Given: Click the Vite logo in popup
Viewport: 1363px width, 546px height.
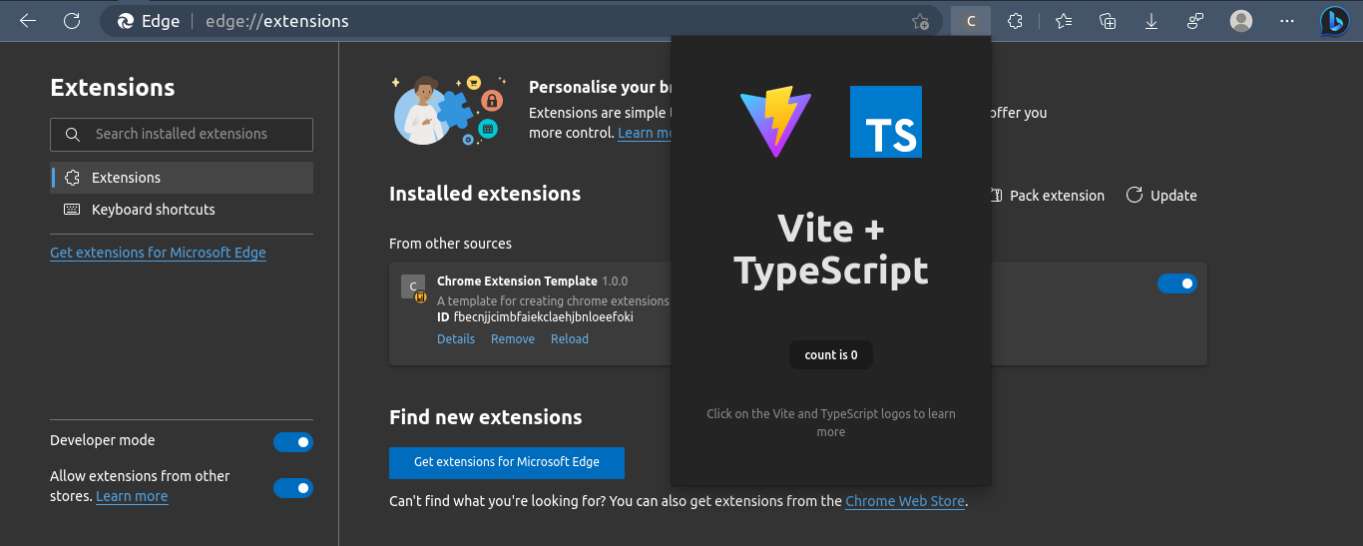Looking at the screenshot, I should [776, 122].
